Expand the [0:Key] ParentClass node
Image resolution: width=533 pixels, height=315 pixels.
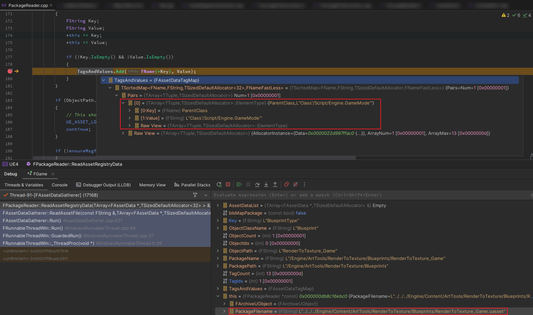[130, 110]
